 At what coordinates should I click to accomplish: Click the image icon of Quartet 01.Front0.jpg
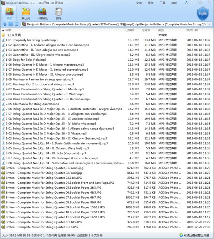click(3, 168)
